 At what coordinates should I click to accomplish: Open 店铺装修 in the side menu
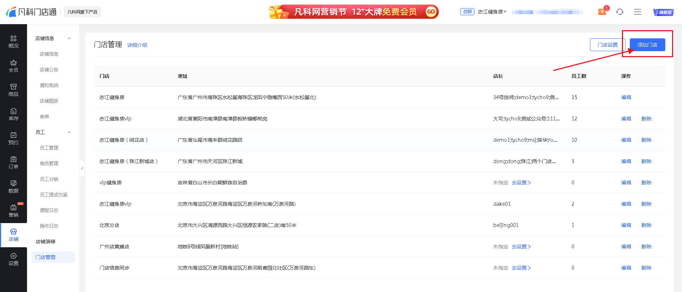coord(45,242)
